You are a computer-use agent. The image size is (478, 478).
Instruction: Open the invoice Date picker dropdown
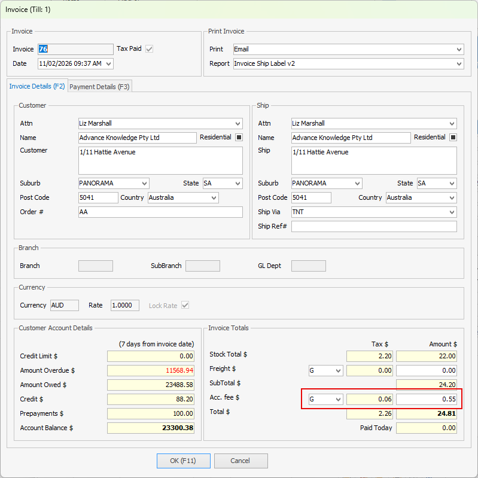[108, 63]
